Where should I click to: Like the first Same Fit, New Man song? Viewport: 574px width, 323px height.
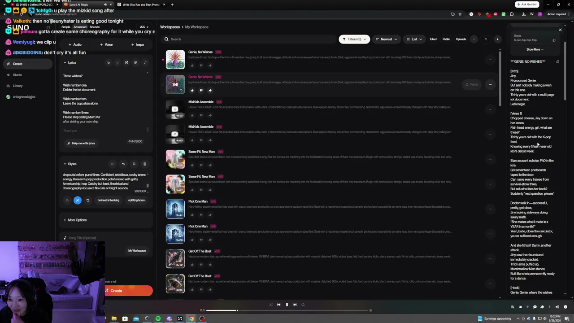point(192,165)
